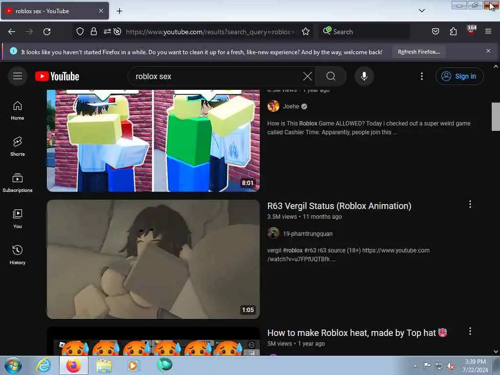500x375 pixels.
Task: Click the page vertical scrollbar thumb
Action: 496,117
